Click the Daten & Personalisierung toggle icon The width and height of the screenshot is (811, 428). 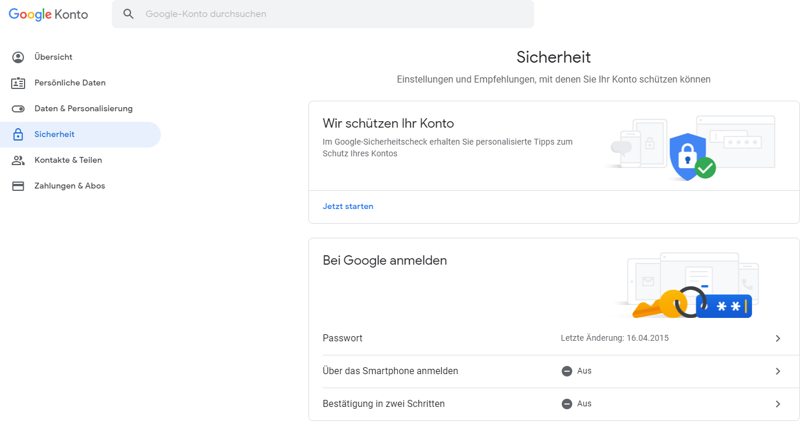18,109
